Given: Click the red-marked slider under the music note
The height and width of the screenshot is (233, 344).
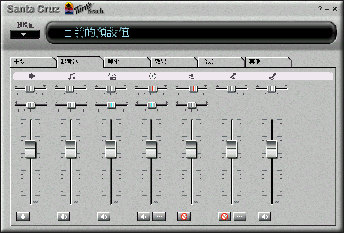Looking at the screenshot, I should coord(69,89).
